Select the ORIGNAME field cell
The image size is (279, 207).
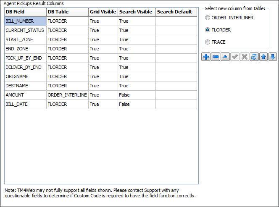coord(25,77)
